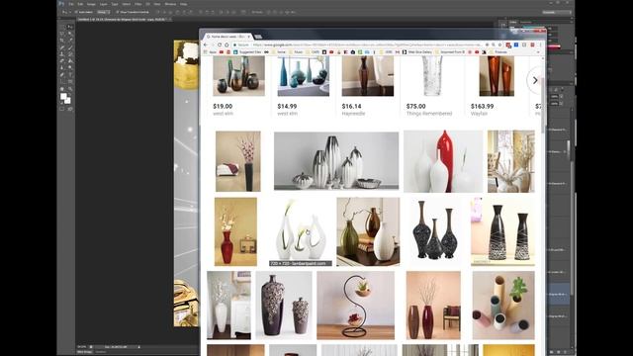
Task: Open Chrome's three-dot menu
Action: pyautogui.click(x=540, y=44)
